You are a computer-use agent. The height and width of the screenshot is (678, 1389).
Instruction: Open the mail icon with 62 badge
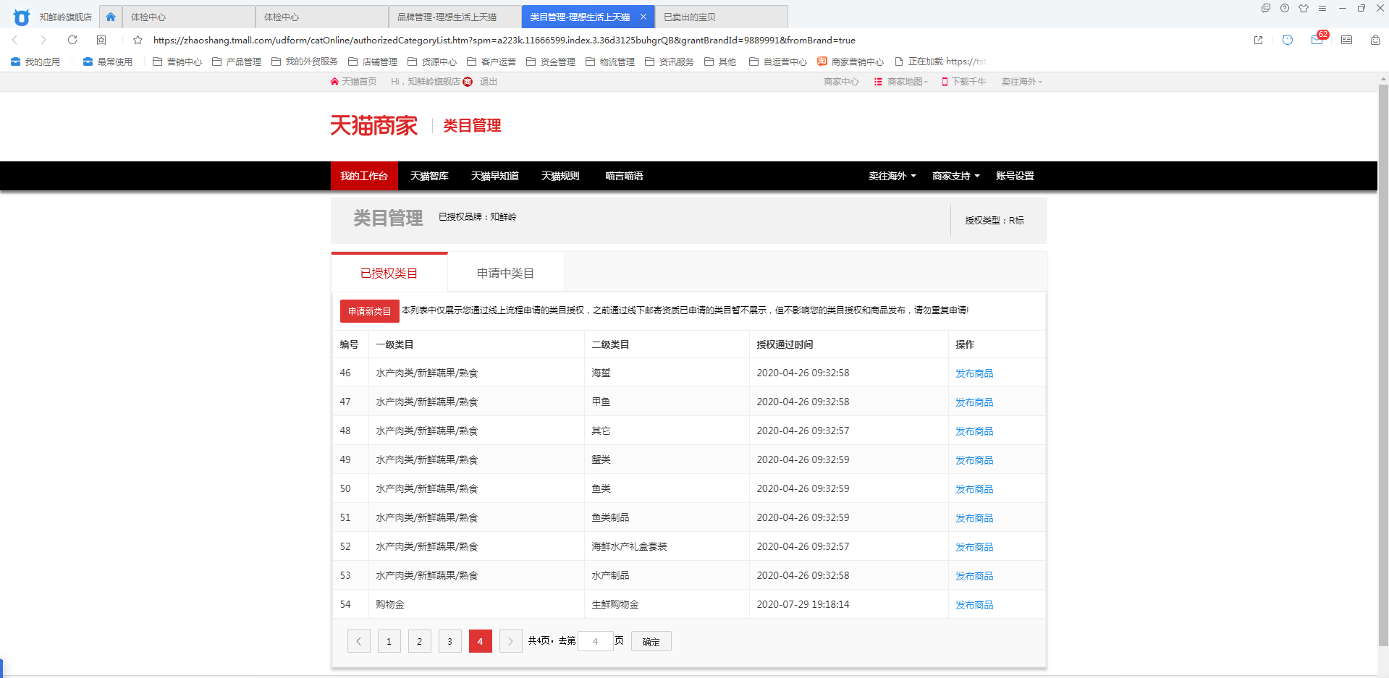point(1317,39)
